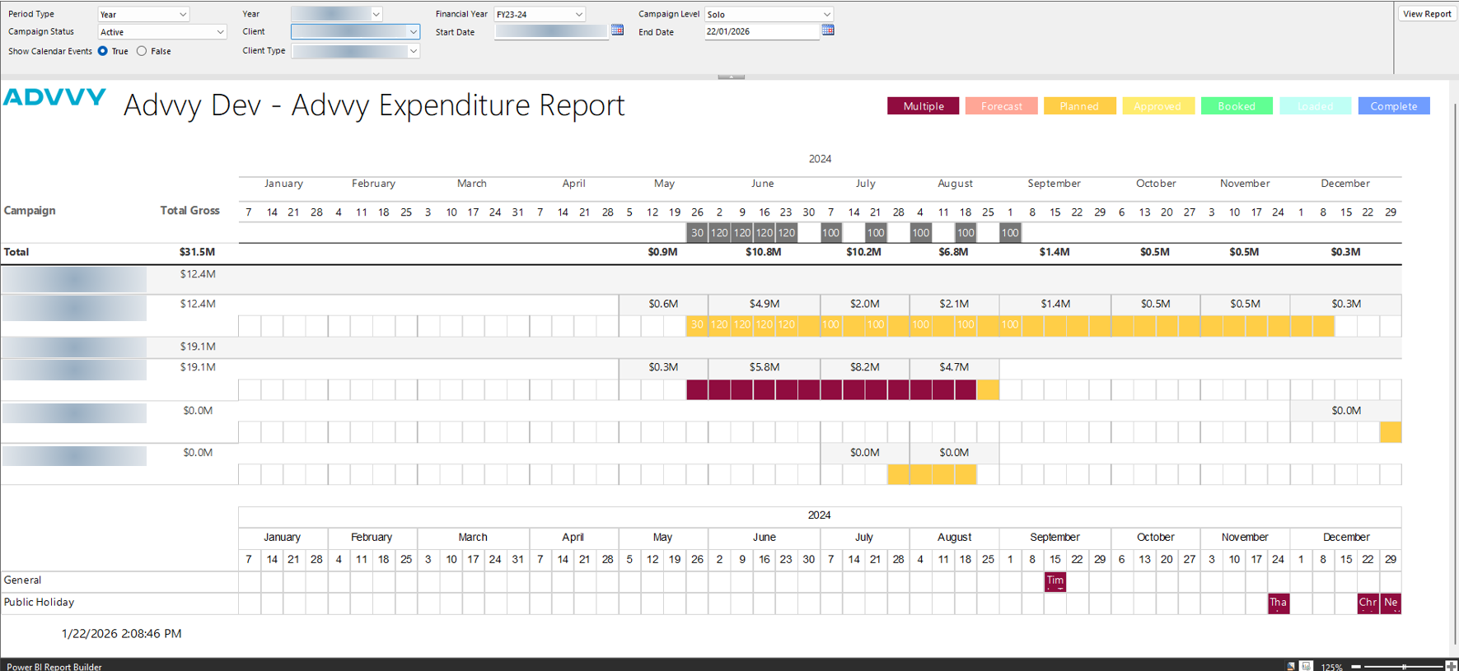The width and height of the screenshot is (1459, 671).
Task: Click the Forecast legend swatch
Action: [x=1002, y=106]
